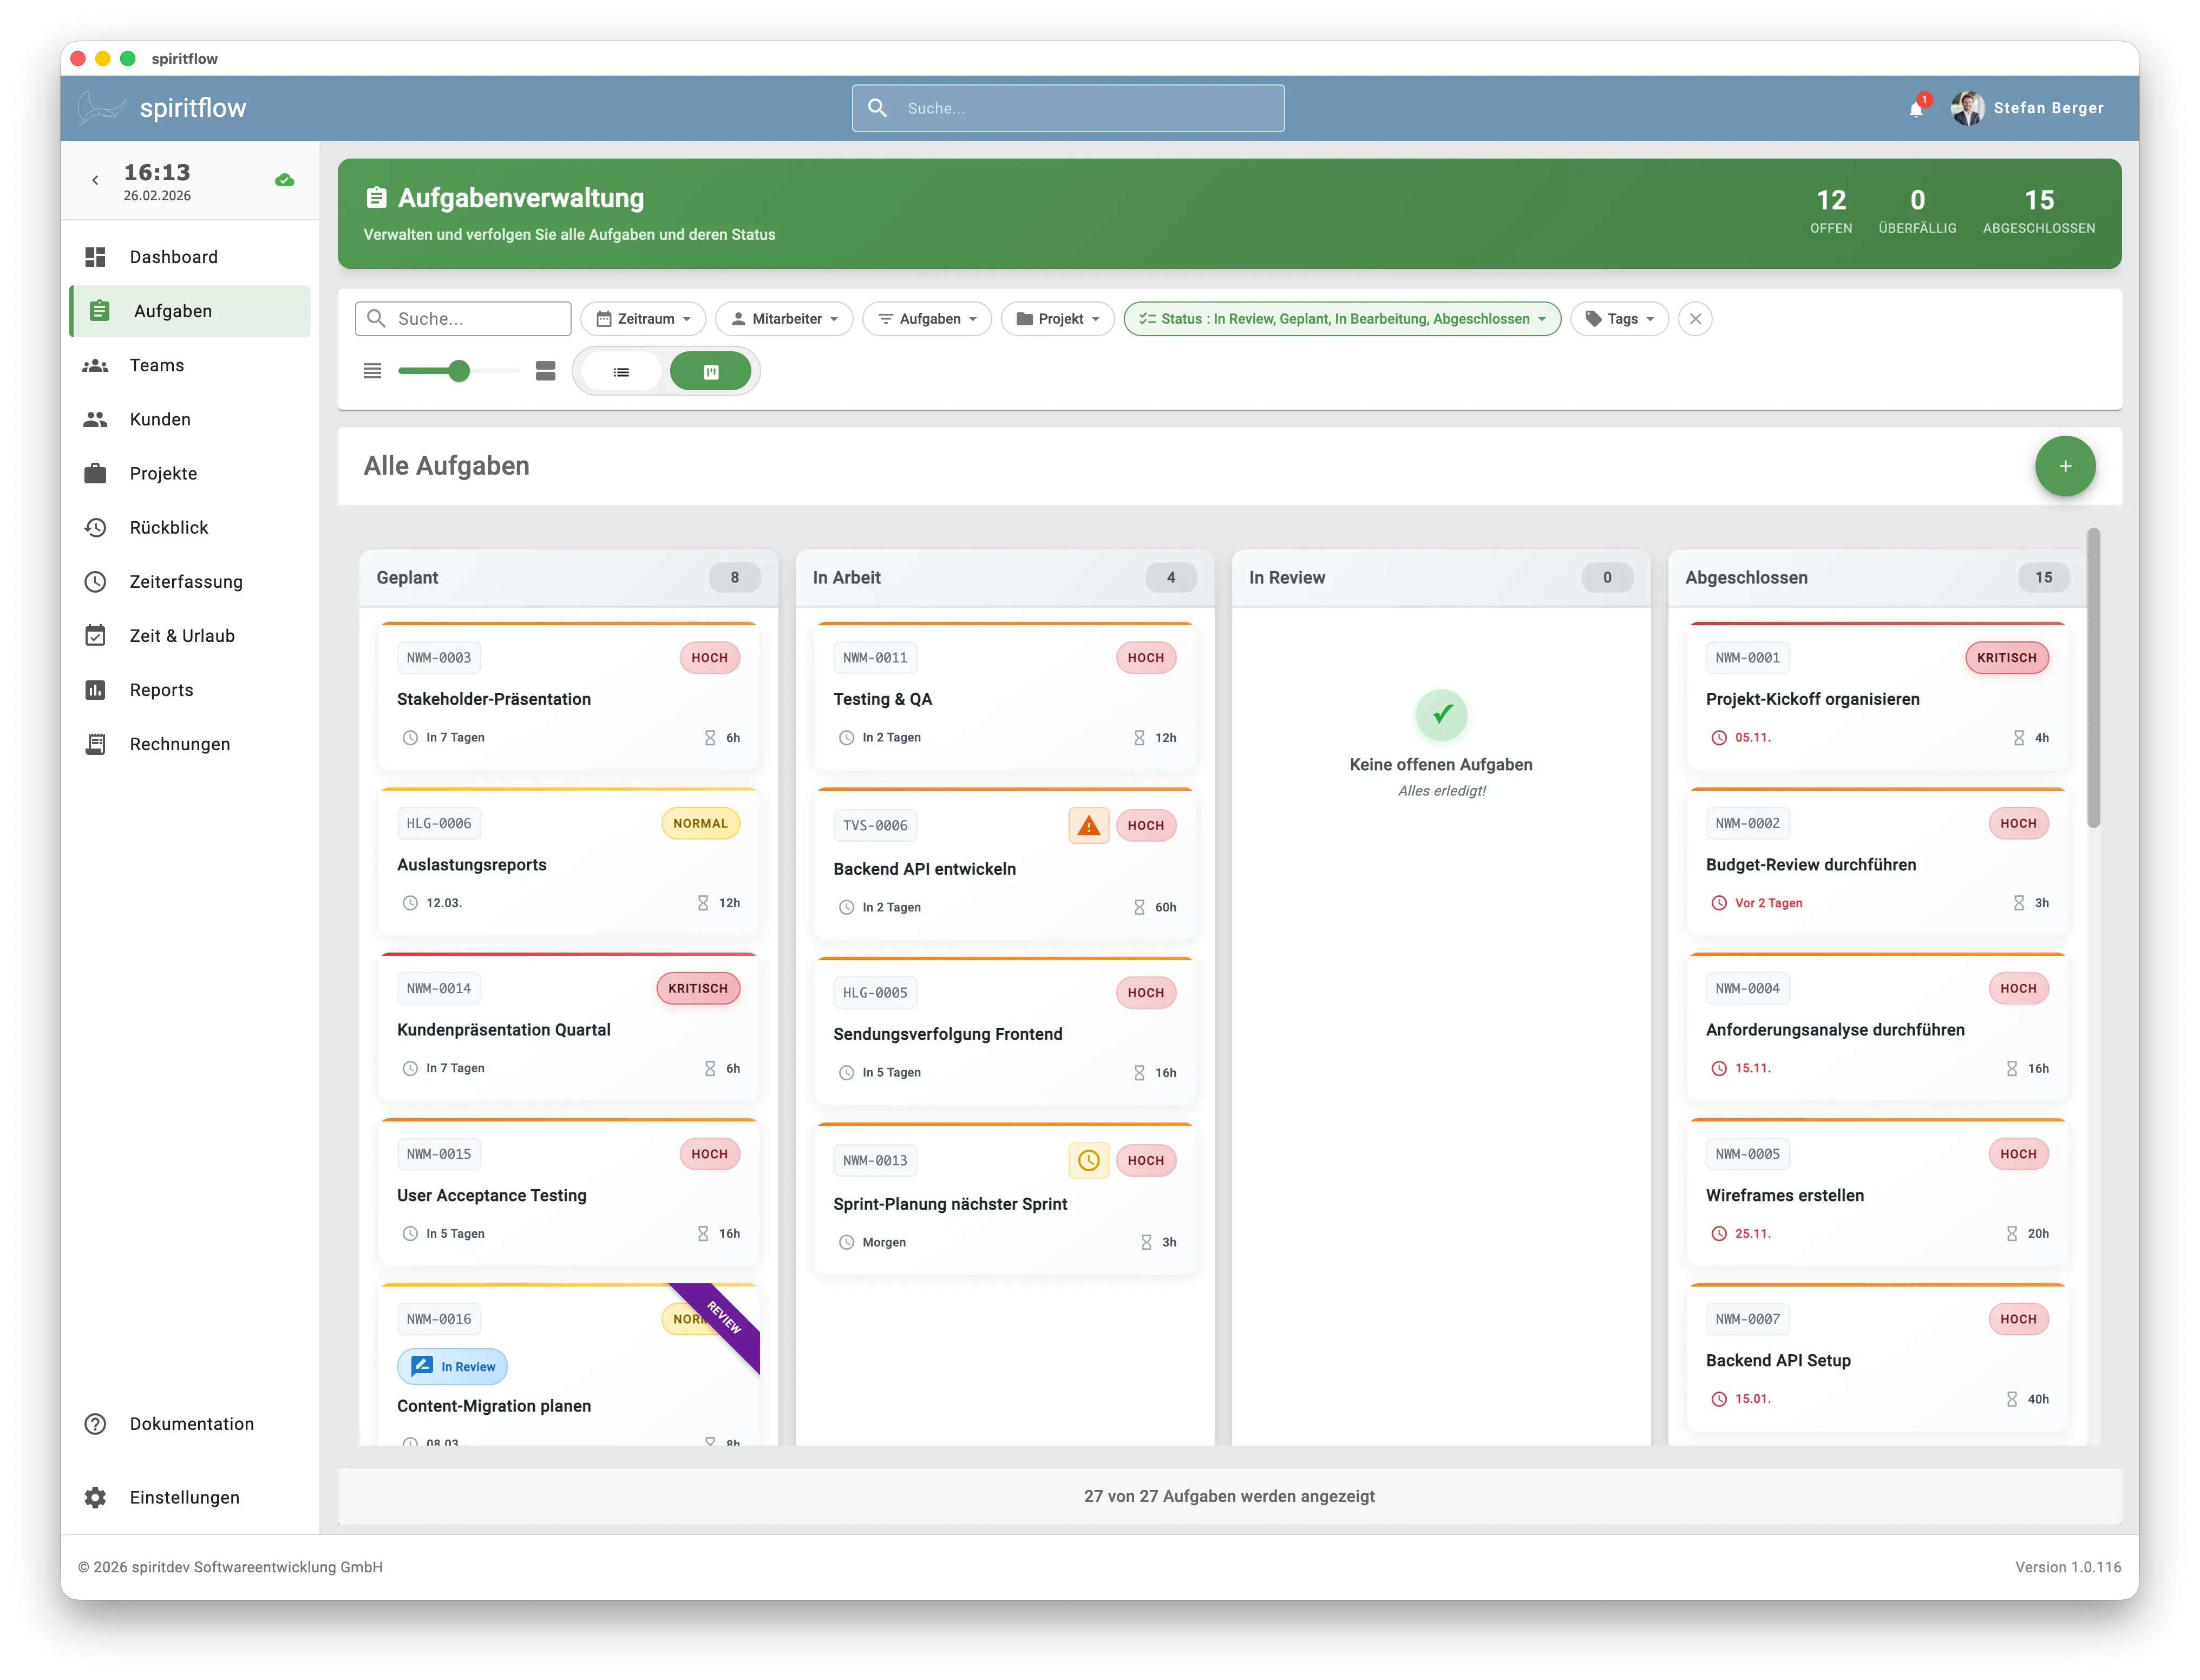Click the green checkmark in In Review column
The width and height of the screenshot is (2200, 1680).
tap(1441, 714)
